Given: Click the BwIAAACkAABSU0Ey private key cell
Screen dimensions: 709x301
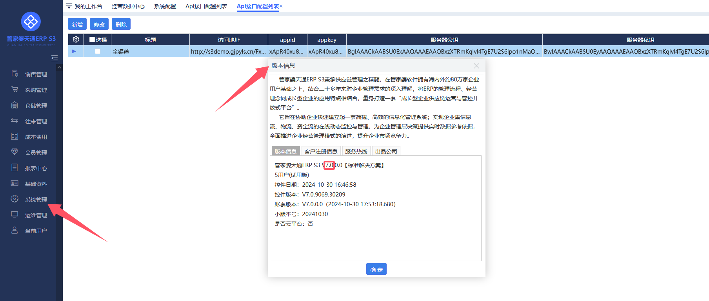Looking at the screenshot, I should click(x=626, y=51).
